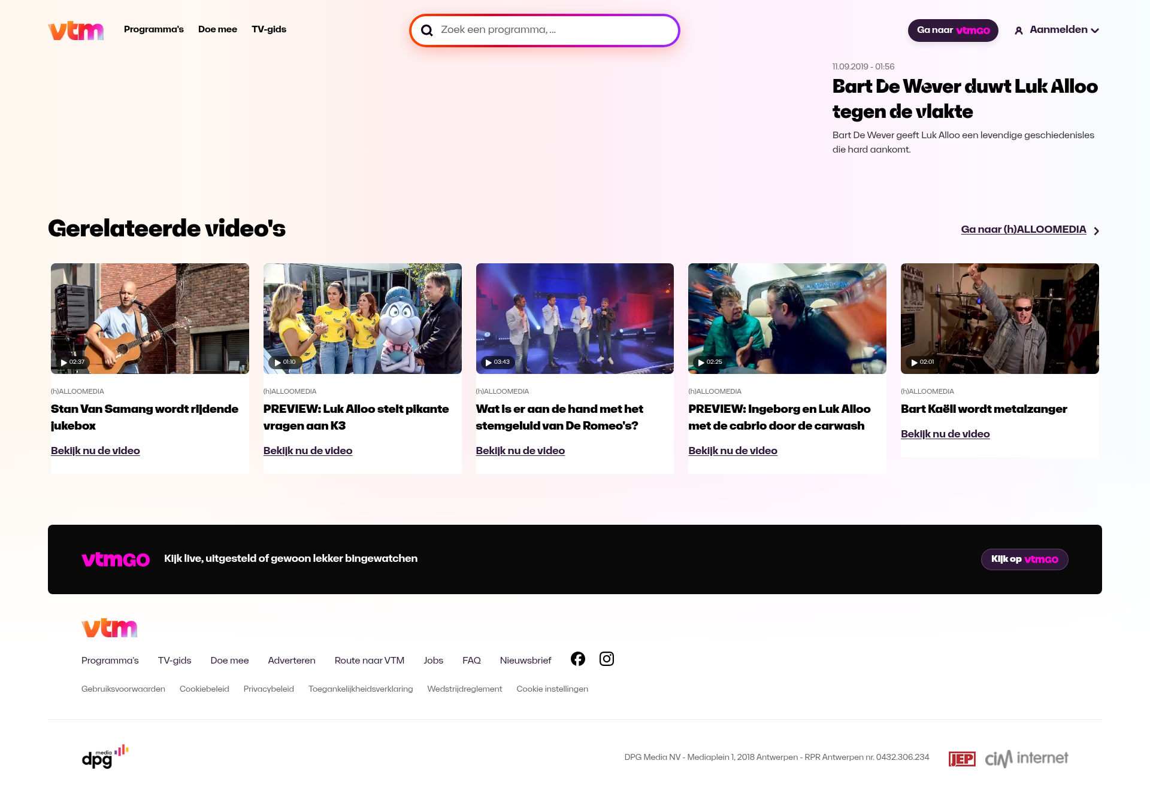The image size is (1150, 797).
Task: Click the user profile icon near Aanmelden
Action: pos(1018,31)
